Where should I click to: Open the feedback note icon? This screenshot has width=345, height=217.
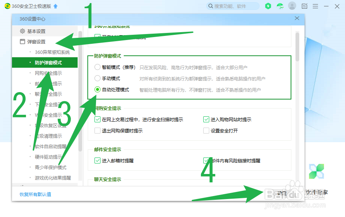pyautogui.click(x=304, y=6)
